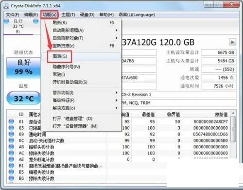Click the CrystalDiskInfo app icon in title bar
Screen dimensions: 243x190
(6, 6)
